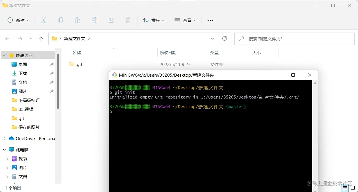
Task: Select the .git folder icon
Action: (71, 64)
